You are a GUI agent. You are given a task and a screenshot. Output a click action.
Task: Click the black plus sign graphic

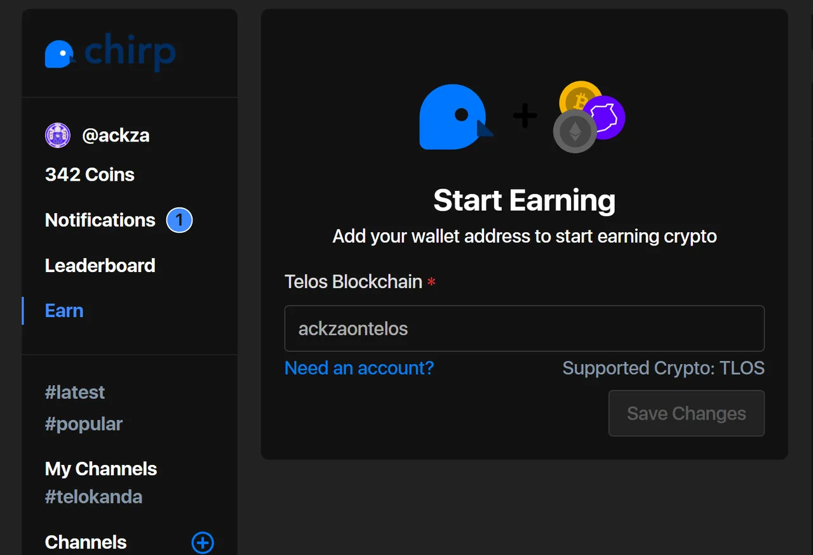coord(525,116)
